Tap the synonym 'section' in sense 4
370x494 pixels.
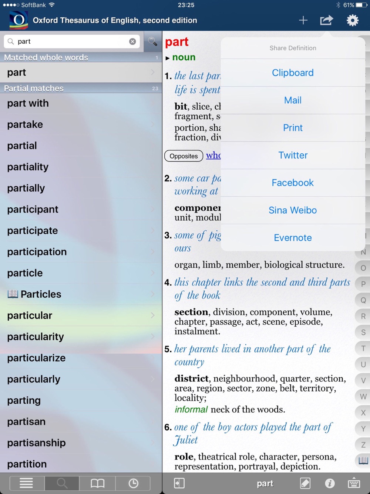pos(191,312)
